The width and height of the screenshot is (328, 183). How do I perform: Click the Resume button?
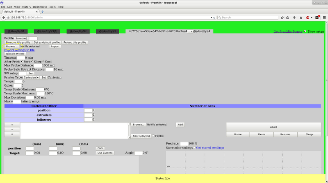coord(285,134)
